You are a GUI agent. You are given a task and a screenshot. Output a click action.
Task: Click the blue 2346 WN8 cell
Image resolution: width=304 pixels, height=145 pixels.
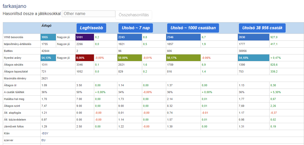coord(183,37)
